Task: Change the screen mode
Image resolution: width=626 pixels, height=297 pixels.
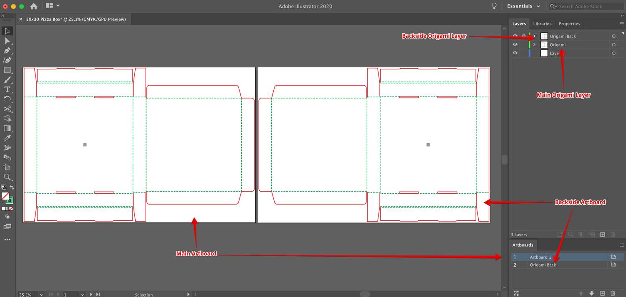Action: coord(7,227)
